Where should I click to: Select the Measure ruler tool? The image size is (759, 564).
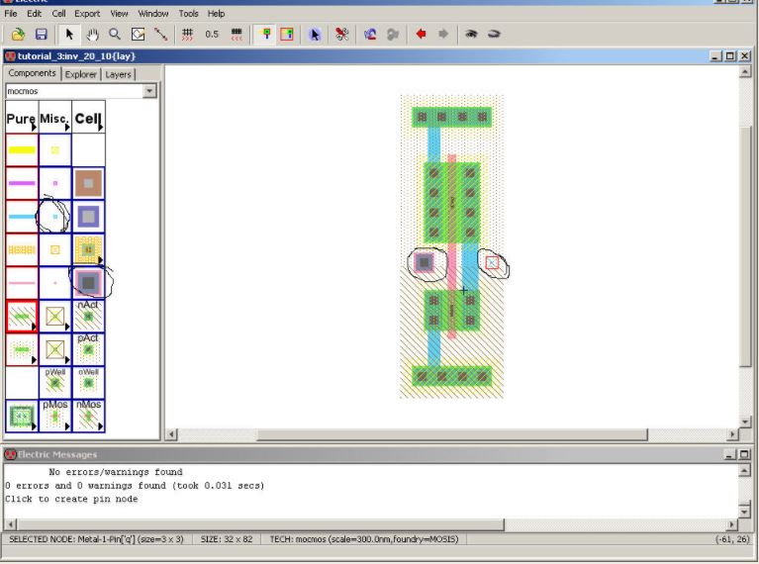pos(161,34)
